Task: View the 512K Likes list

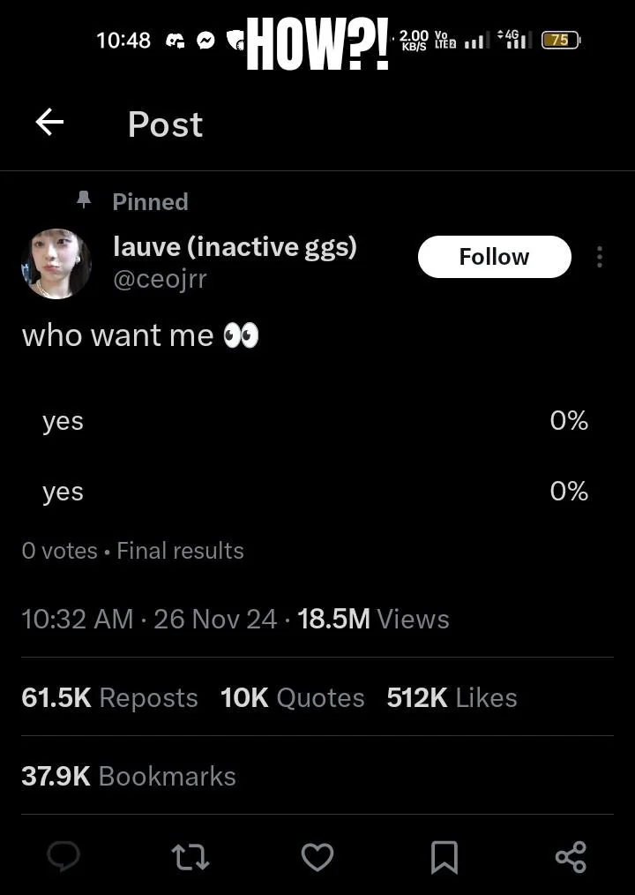Action: point(452,697)
